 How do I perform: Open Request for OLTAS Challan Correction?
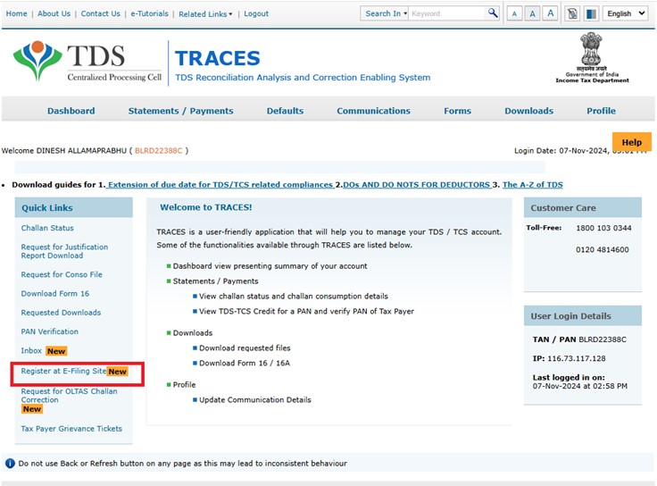click(x=69, y=396)
